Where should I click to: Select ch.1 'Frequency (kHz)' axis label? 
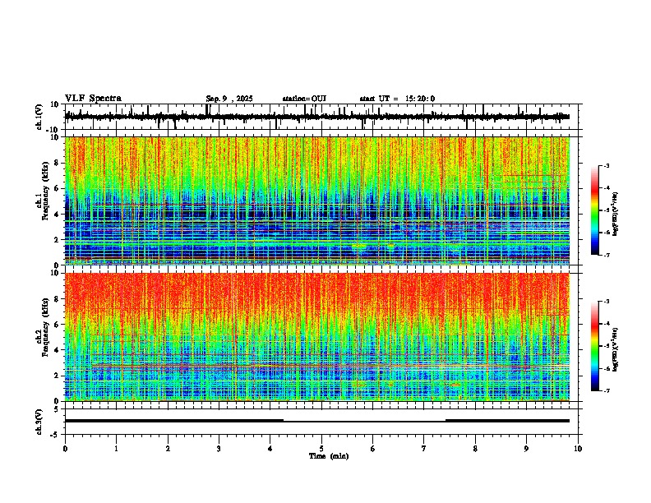(45, 189)
